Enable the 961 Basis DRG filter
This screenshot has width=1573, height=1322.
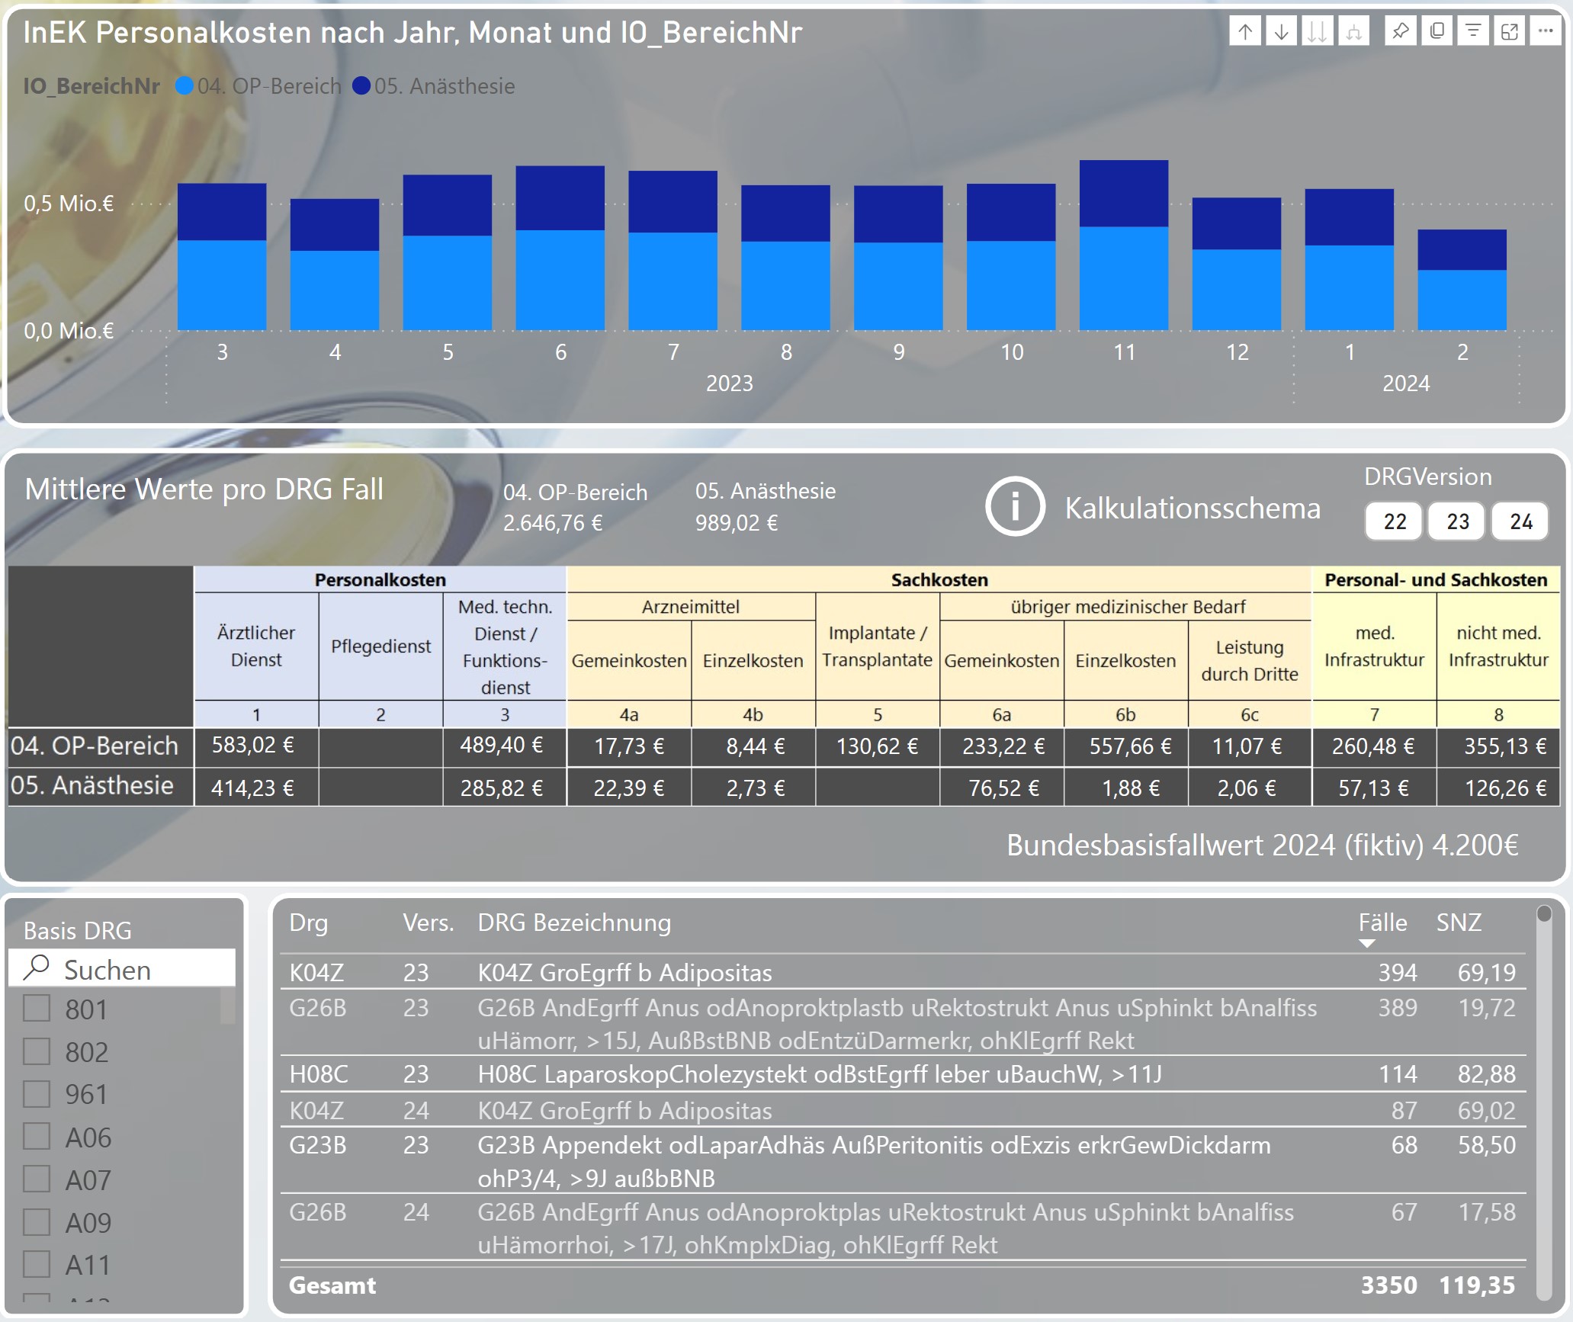click(37, 1093)
